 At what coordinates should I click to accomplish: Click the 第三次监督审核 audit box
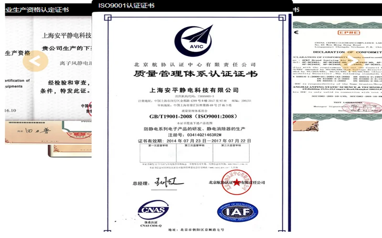click(231, 153)
